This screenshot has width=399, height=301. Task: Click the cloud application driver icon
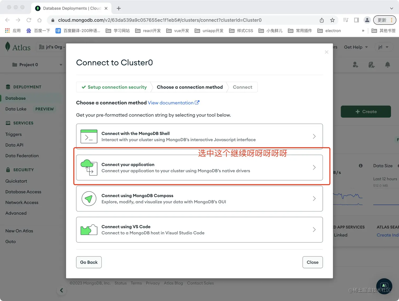(89, 167)
